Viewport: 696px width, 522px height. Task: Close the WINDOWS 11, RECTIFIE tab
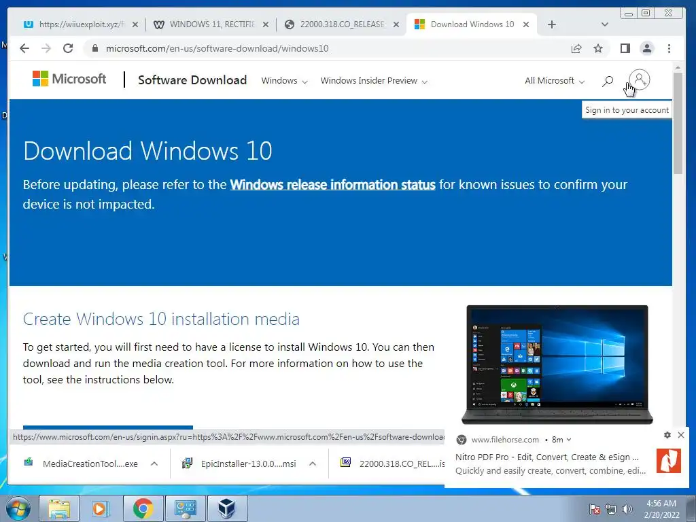tap(266, 24)
